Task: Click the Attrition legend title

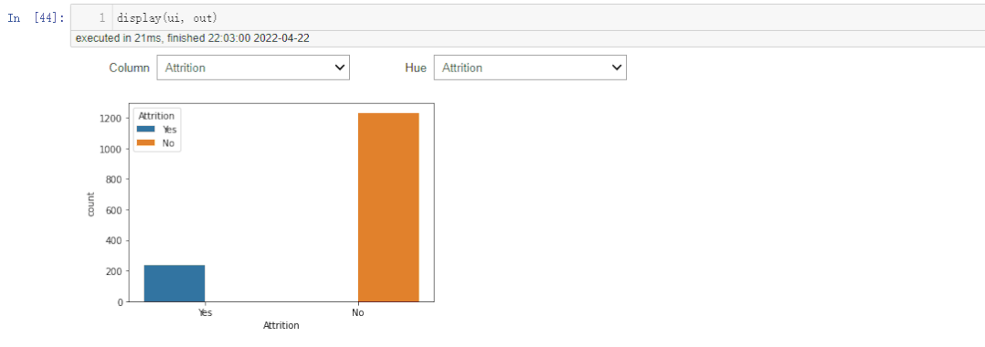Action: 155,115
